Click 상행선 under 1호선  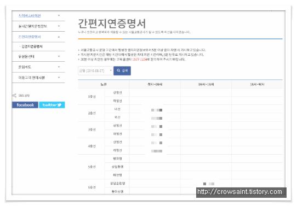117,93
